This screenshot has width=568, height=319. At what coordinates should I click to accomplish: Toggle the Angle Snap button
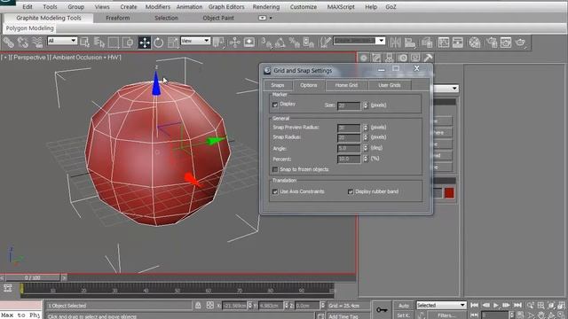point(280,43)
